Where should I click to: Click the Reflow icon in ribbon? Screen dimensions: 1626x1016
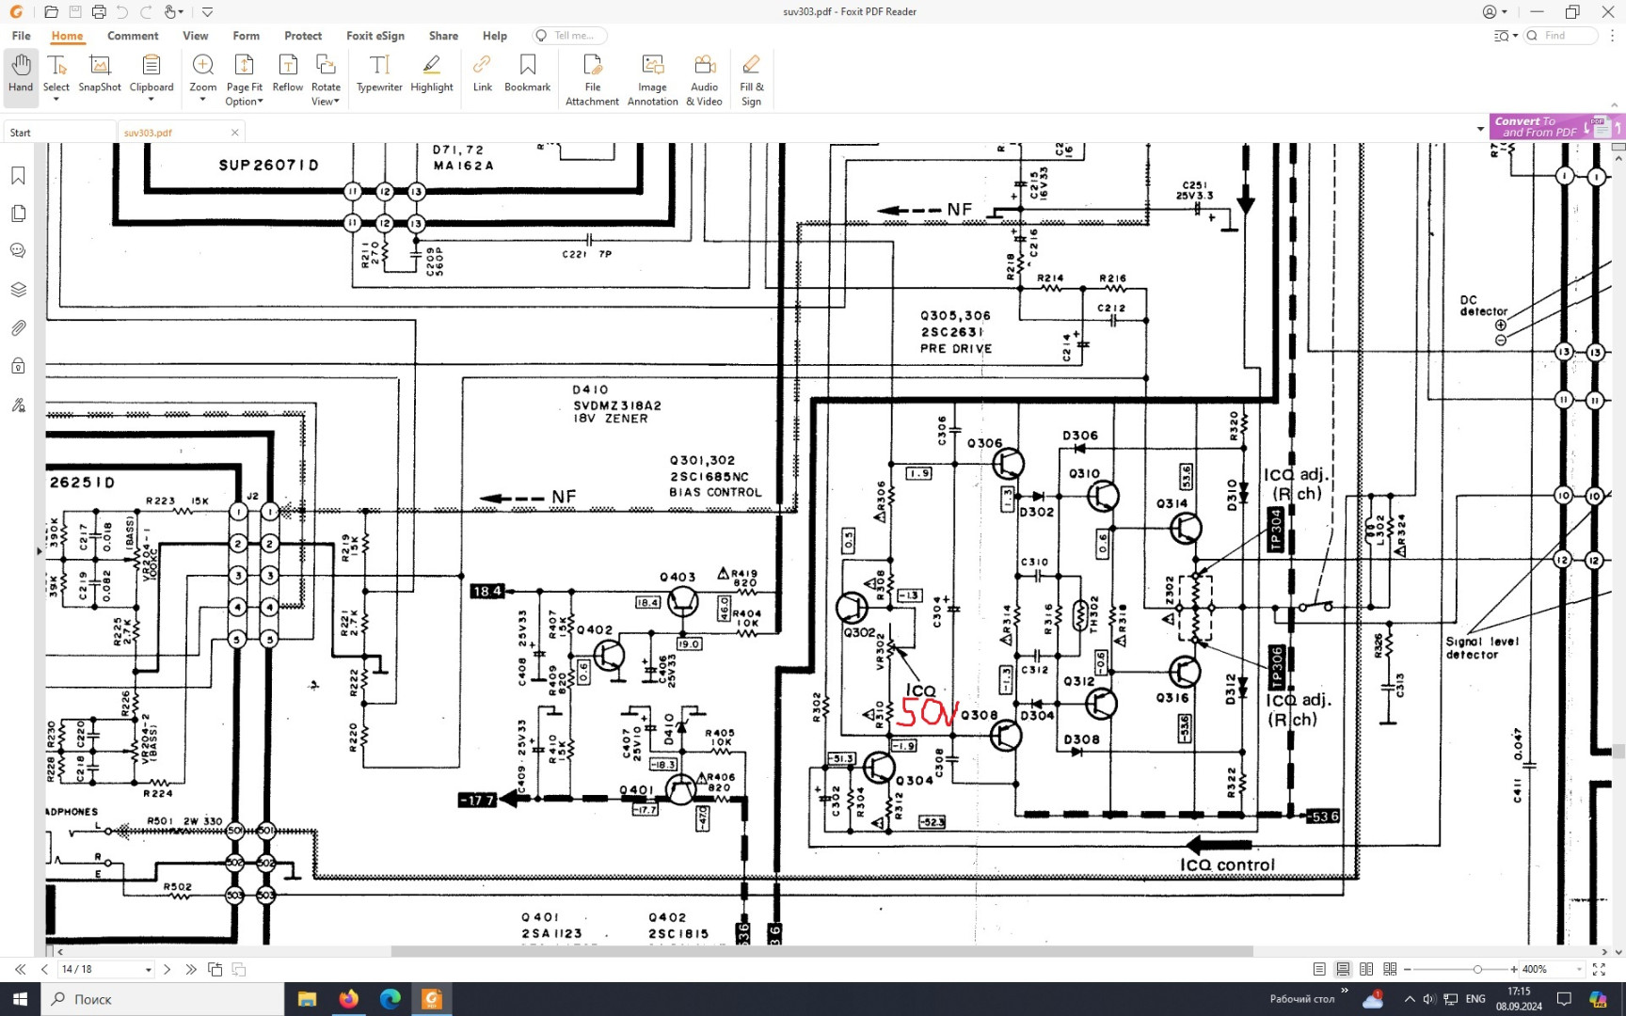tap(287, 73)
